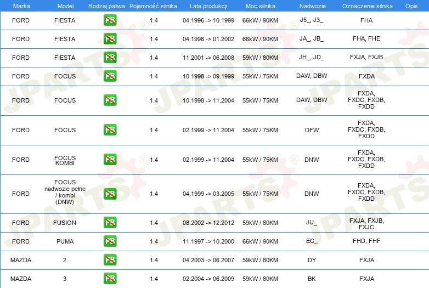Click the fuel icon in the Focus nadwozie pełne row

point(110,194)
